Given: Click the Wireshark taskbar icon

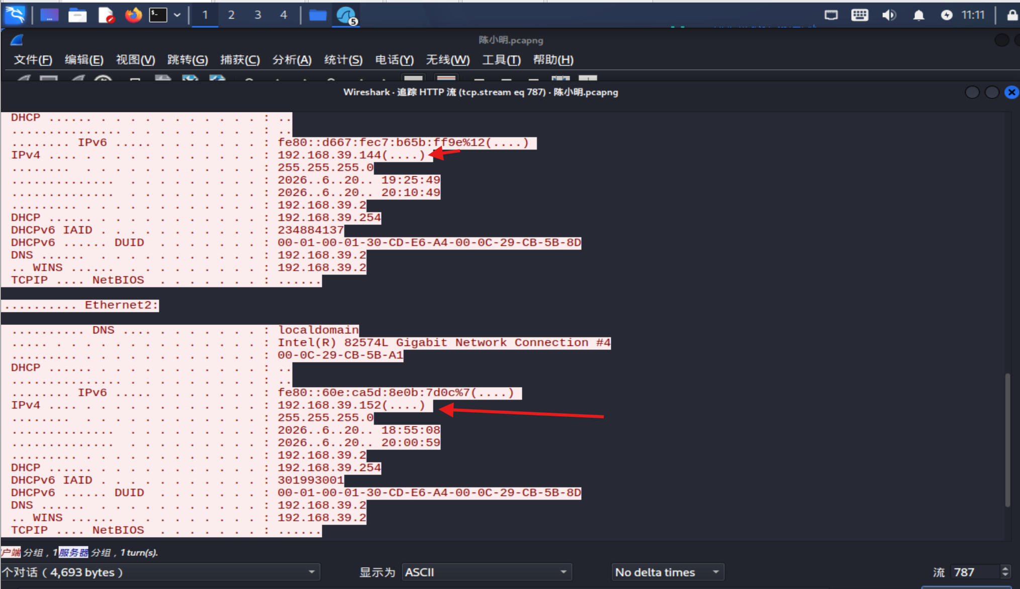Looking at the screenshot, I should point(346,16).
